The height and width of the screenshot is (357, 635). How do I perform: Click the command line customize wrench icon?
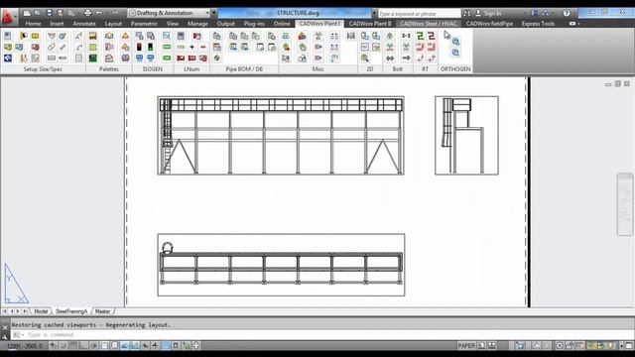[5, 336]
